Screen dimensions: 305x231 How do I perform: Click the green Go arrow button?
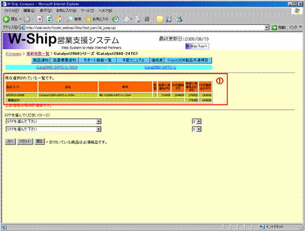click(274, 28)
